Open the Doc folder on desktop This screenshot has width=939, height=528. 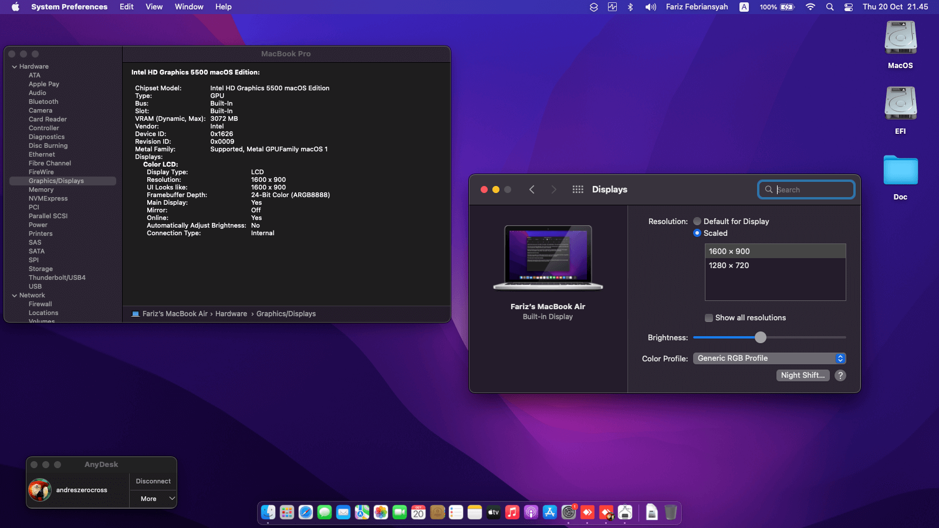[x=900, y=171]
